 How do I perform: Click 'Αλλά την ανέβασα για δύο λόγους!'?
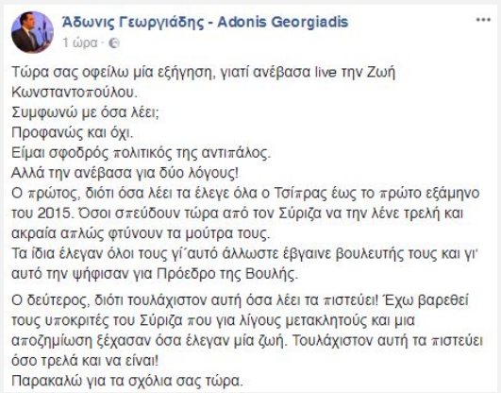click(x=125, y=173)
